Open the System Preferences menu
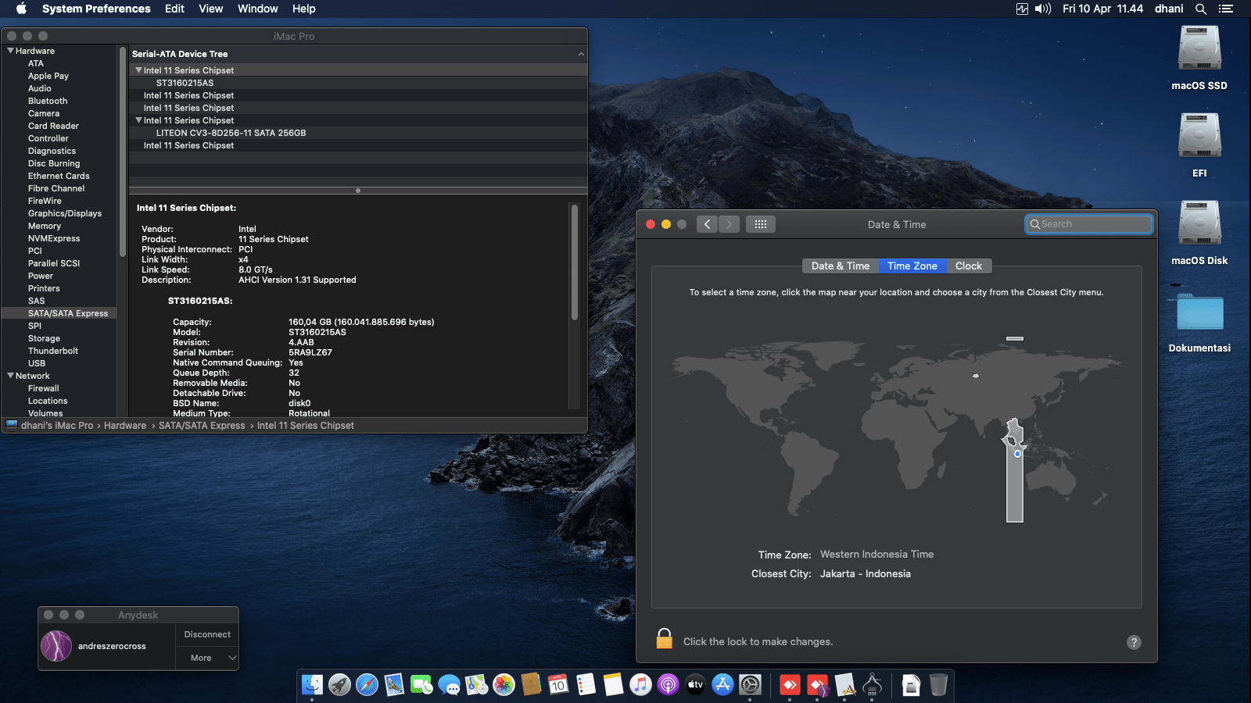The width and height of the screenshot is (1251, 703). 96,9
